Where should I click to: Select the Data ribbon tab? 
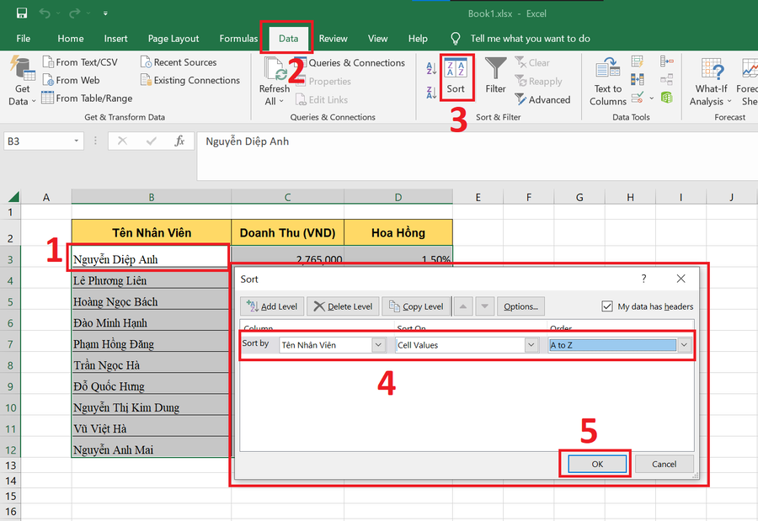[288, 39]
